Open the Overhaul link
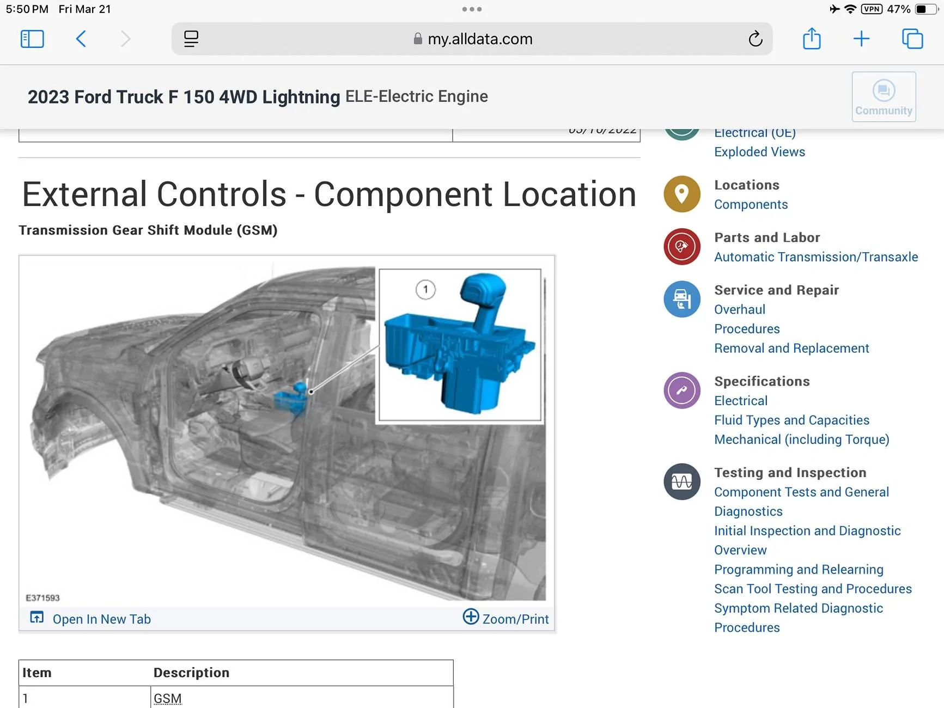944x708 pixels. point(740,309)
